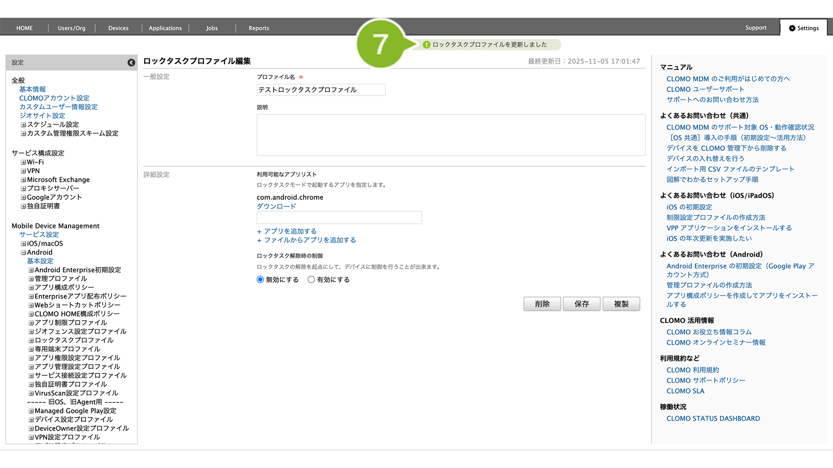Image resolution: width=833 pixels, height=468 pixels.
Task: Open the Reports menu tab
Action: coord(259,28)
